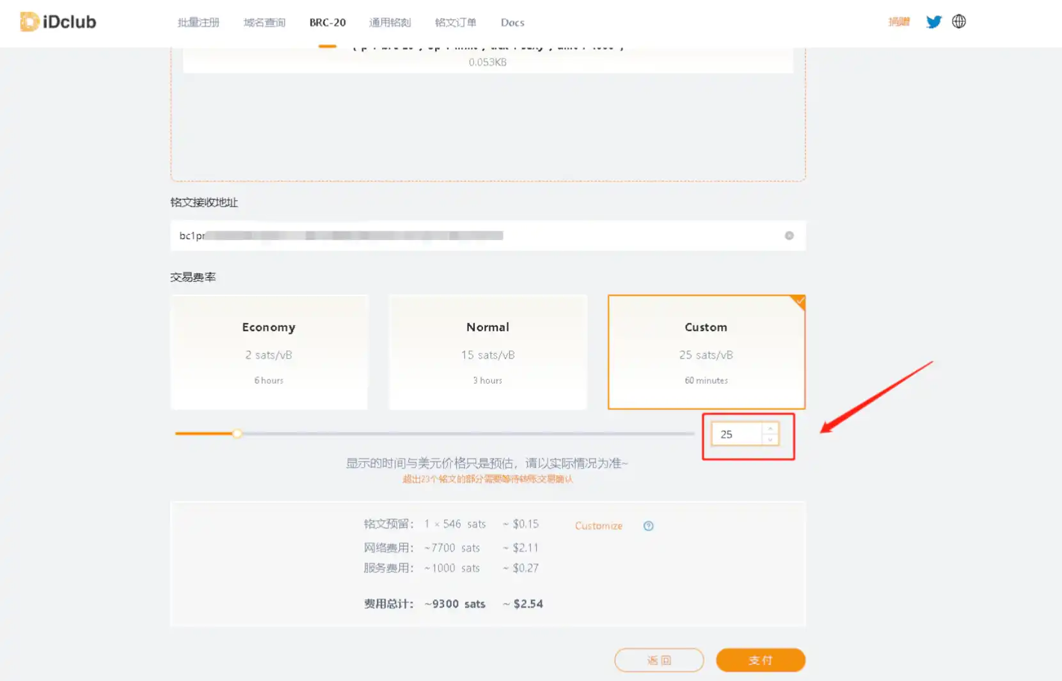Switch to the 通用铭刻 tab
Image resolution: width=1062 pixels, height=681 pixels.
click(x=389, y=22)
